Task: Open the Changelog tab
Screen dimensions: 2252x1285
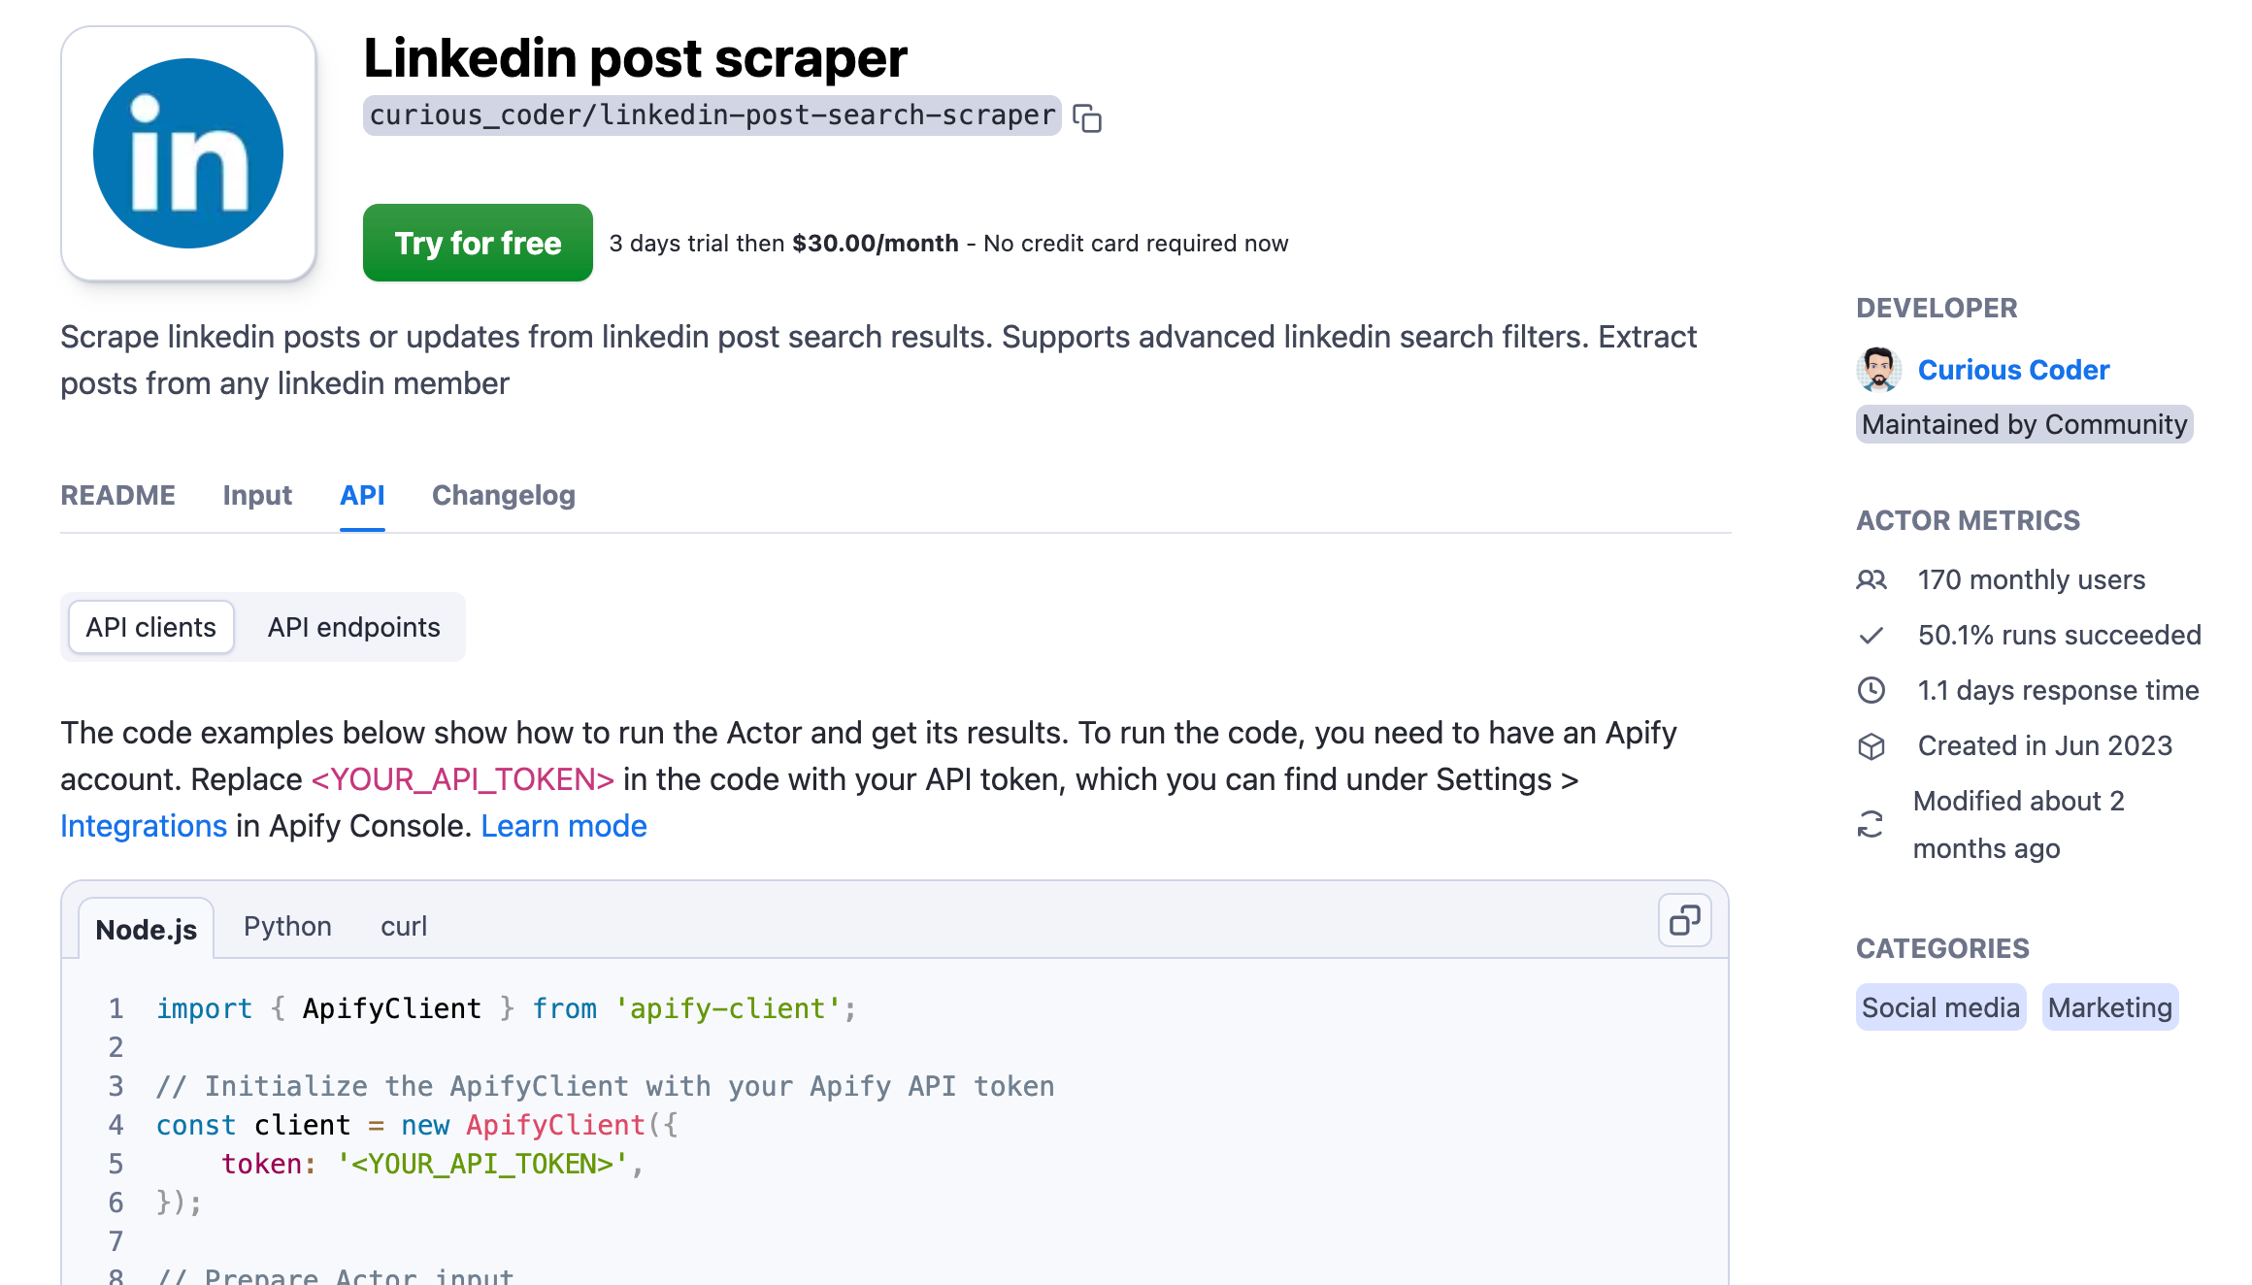Action: coord(503,496)
